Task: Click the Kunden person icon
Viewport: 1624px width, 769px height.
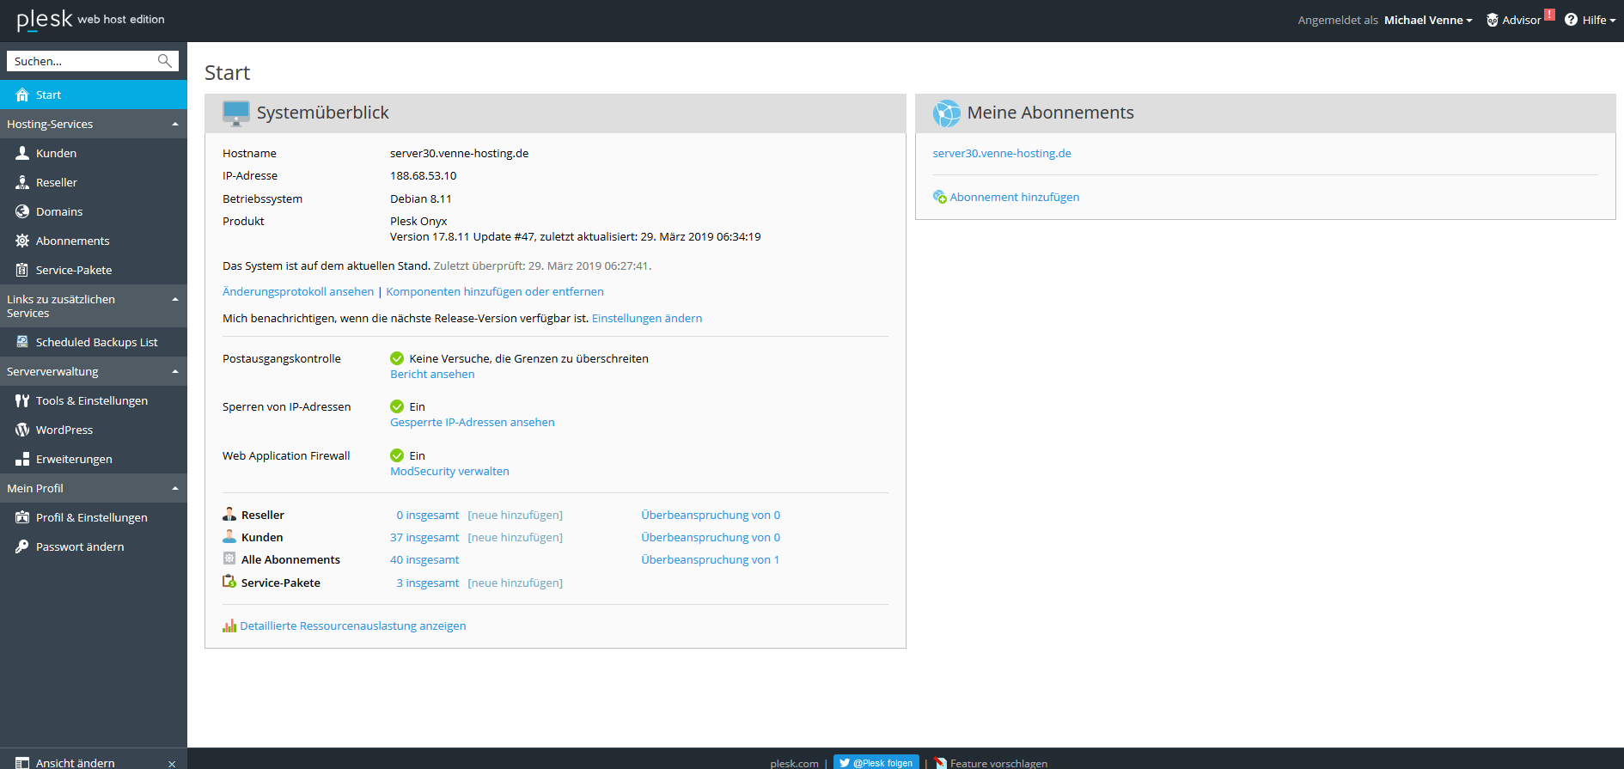Action: tap(22, 153)
